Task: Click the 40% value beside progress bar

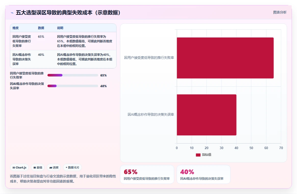Action: click(x=104, y=86)
